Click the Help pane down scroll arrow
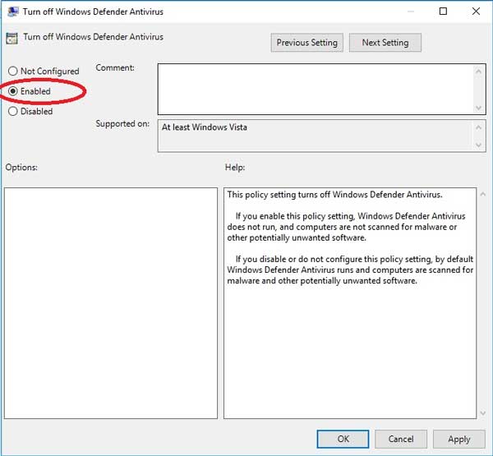This screenshot has height=456, width=493. tap(483, 413)
